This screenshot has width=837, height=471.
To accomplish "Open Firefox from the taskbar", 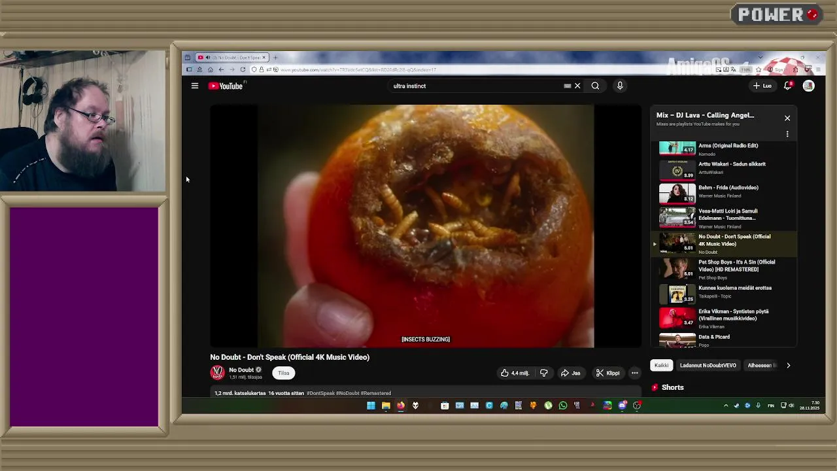I will 400,406.
